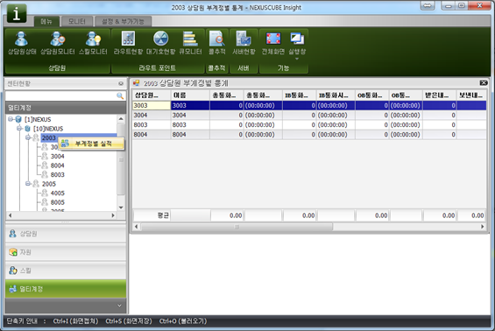Click the Ctrl+S (화면저장) shortcut text

pos(129,321)
